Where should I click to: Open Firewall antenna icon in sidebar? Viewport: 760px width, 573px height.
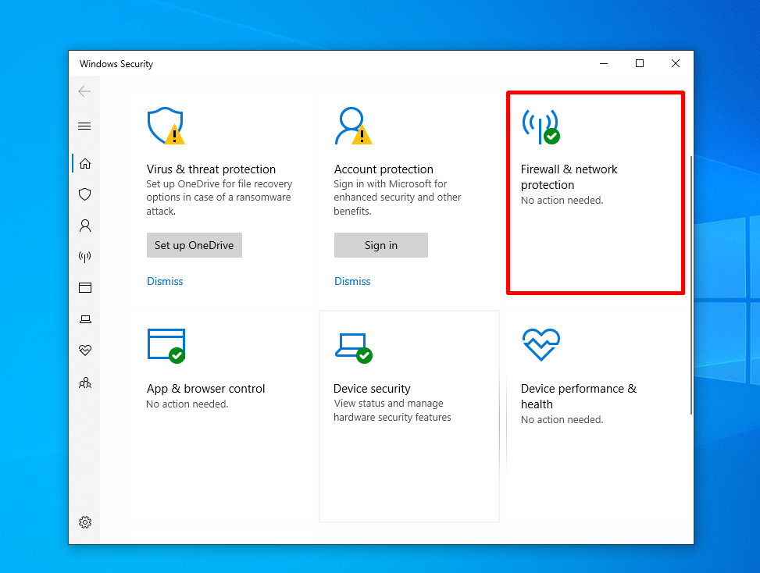point(85,257)
